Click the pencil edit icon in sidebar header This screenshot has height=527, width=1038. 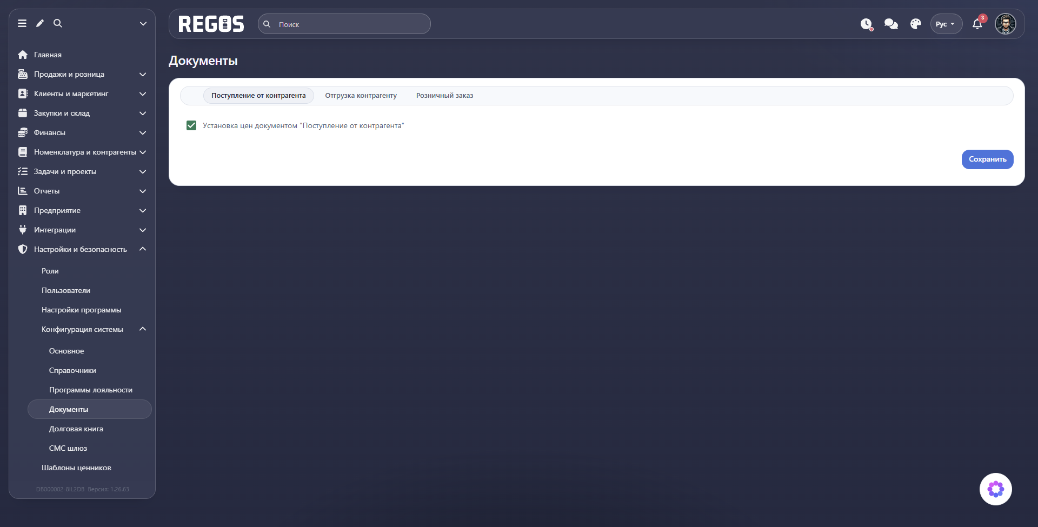[40, 23]
